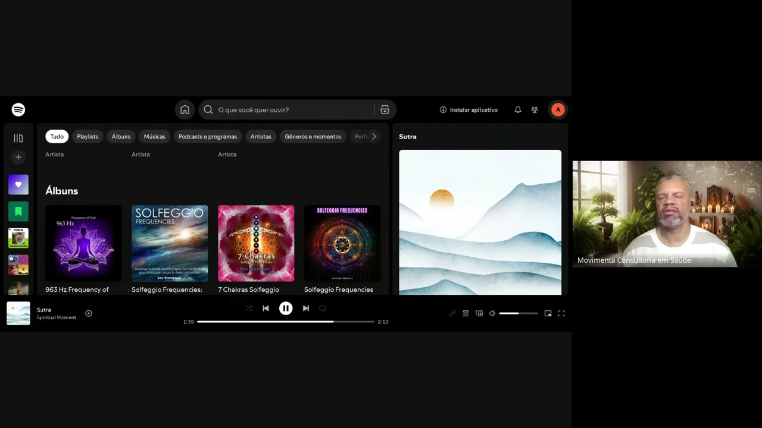The width and height of the screenshot is (762, 428).
Task: Open the miniplayer icon
Action: pos(548,313)
